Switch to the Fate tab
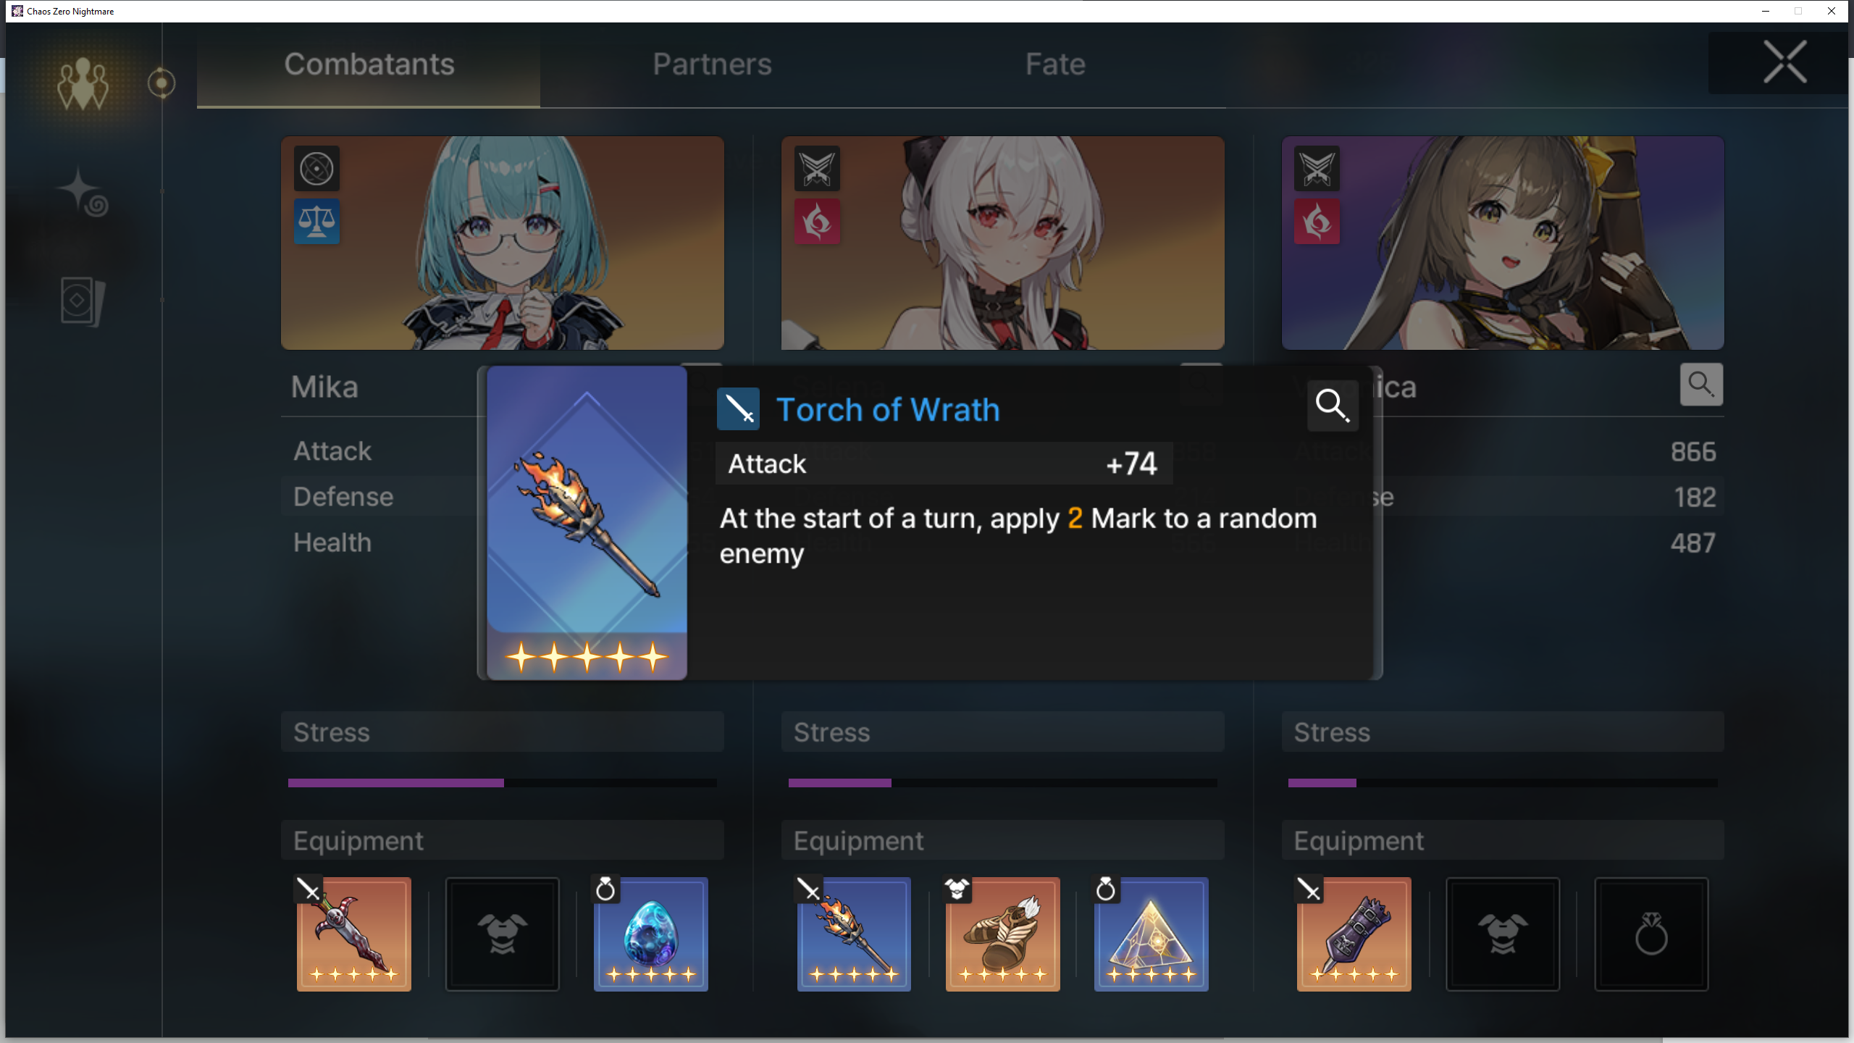This screenshot has width=1854, height=1043. 1055,64
